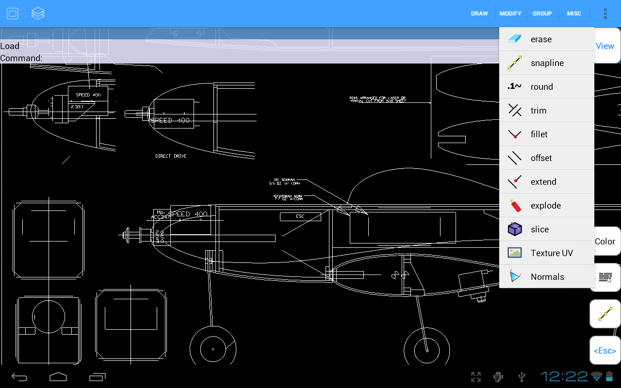Image resolution: width=621 pixels, height=388 pixels.
Task: Open the MISC menu
Action: (x=574, y=14)
